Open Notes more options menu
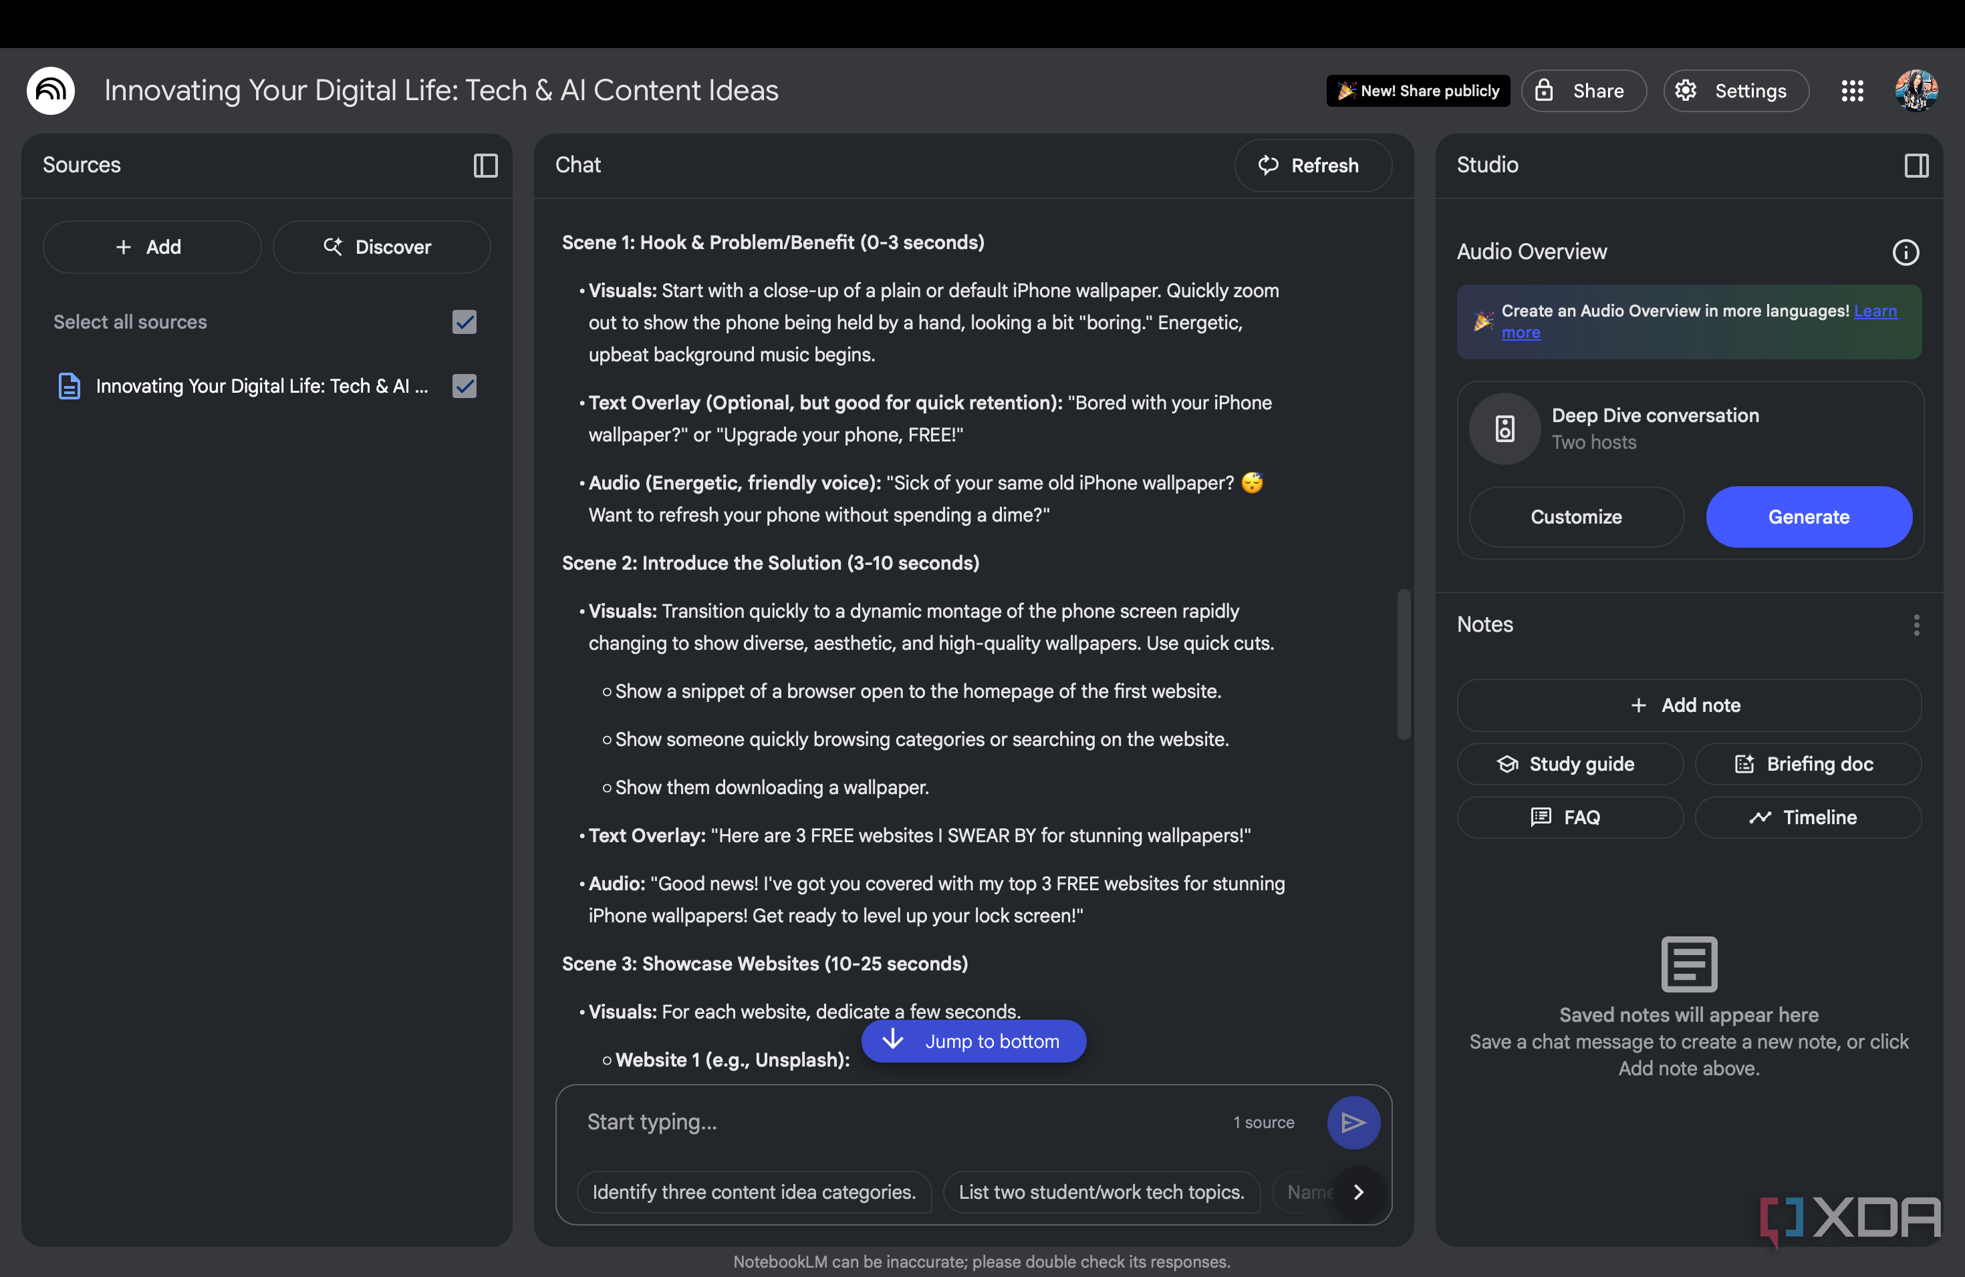1965x1277 pixels. [x=1916, y=625]
